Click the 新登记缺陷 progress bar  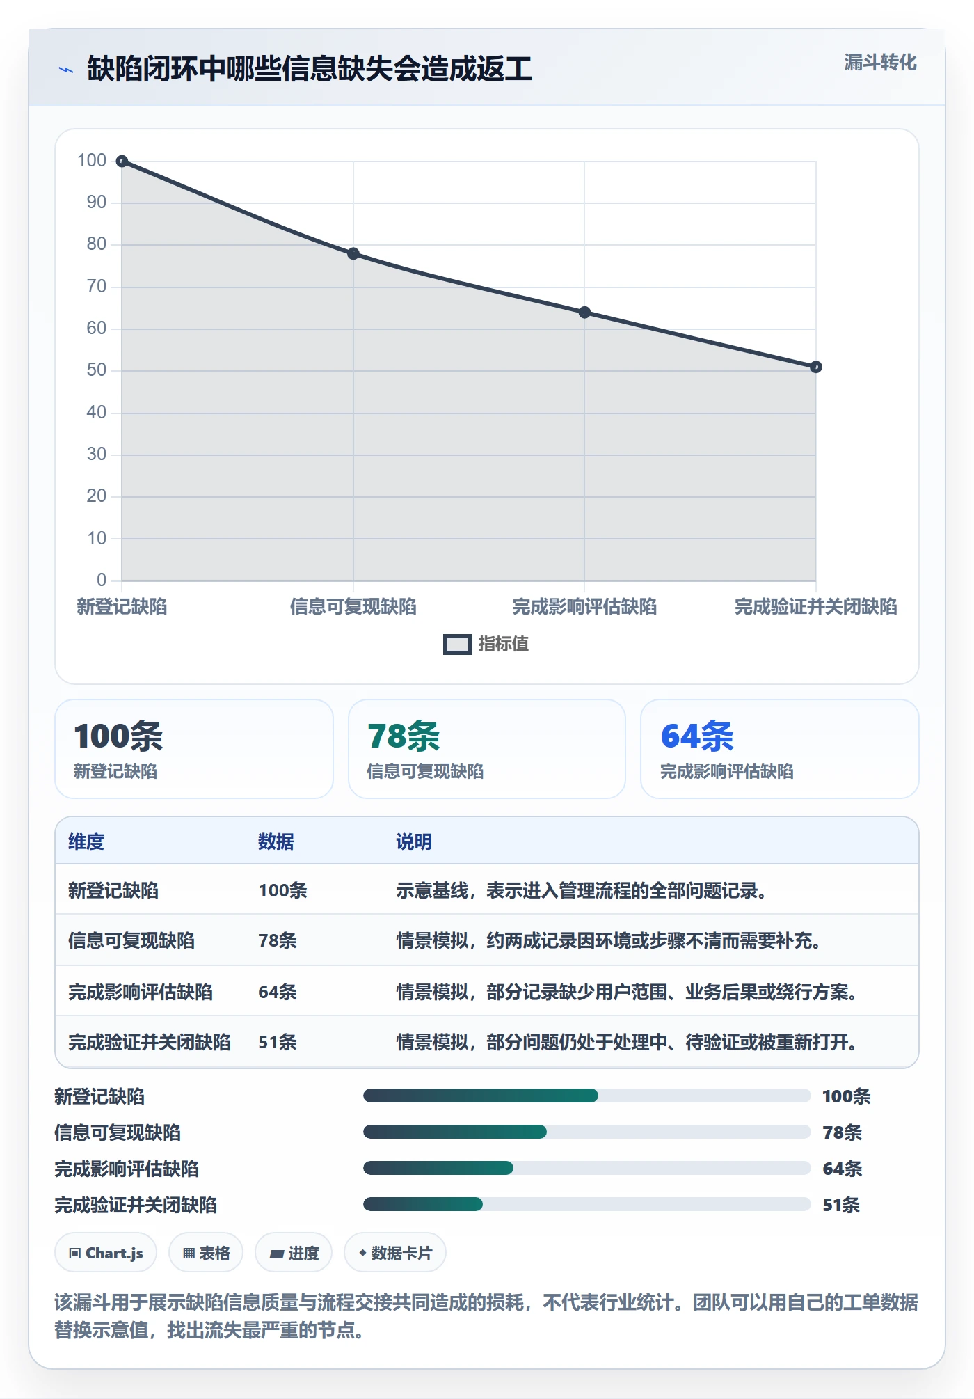pyautogui.click(x=587, y=1096)
